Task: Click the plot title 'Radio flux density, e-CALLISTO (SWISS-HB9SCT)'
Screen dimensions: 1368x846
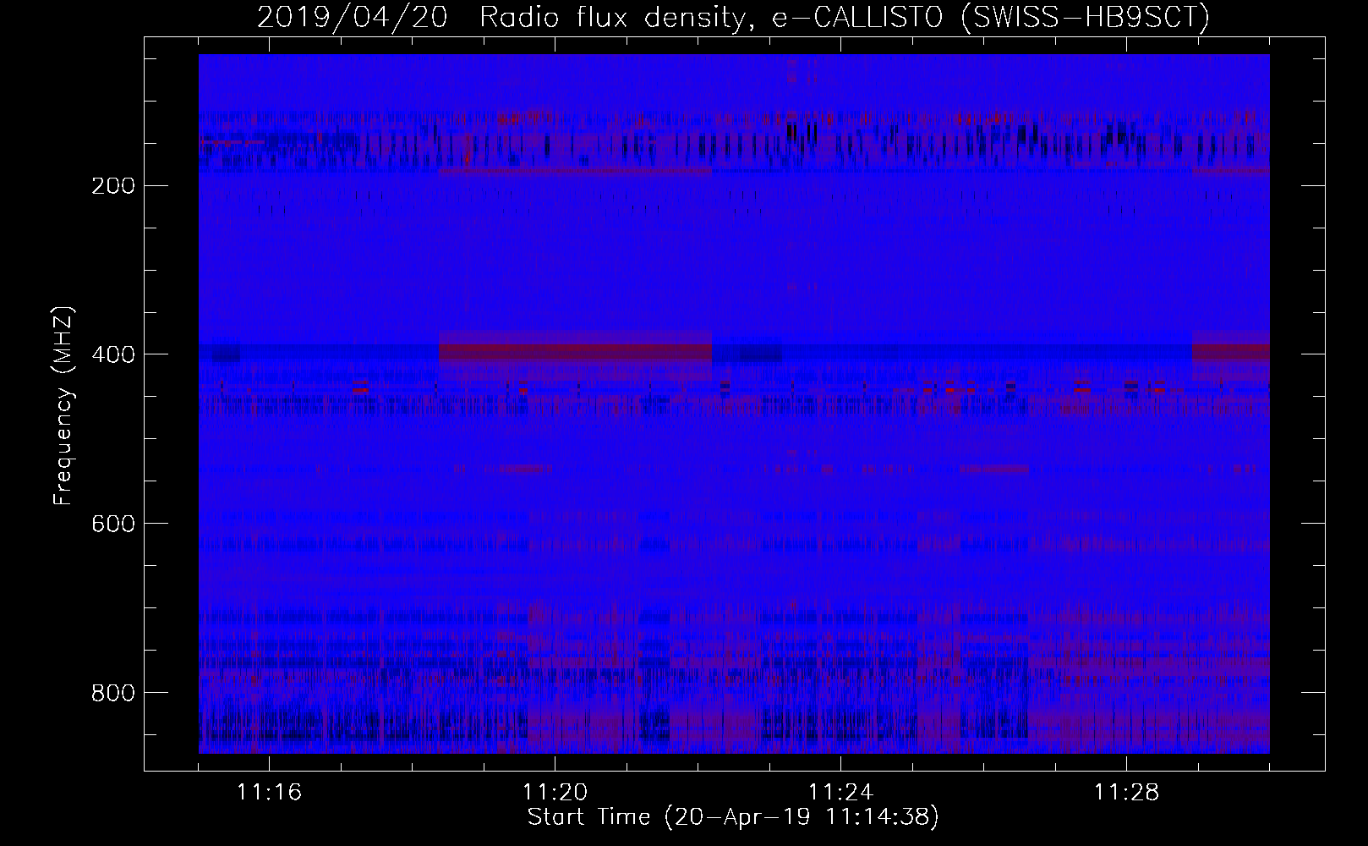Action: (x=845, y=18)
